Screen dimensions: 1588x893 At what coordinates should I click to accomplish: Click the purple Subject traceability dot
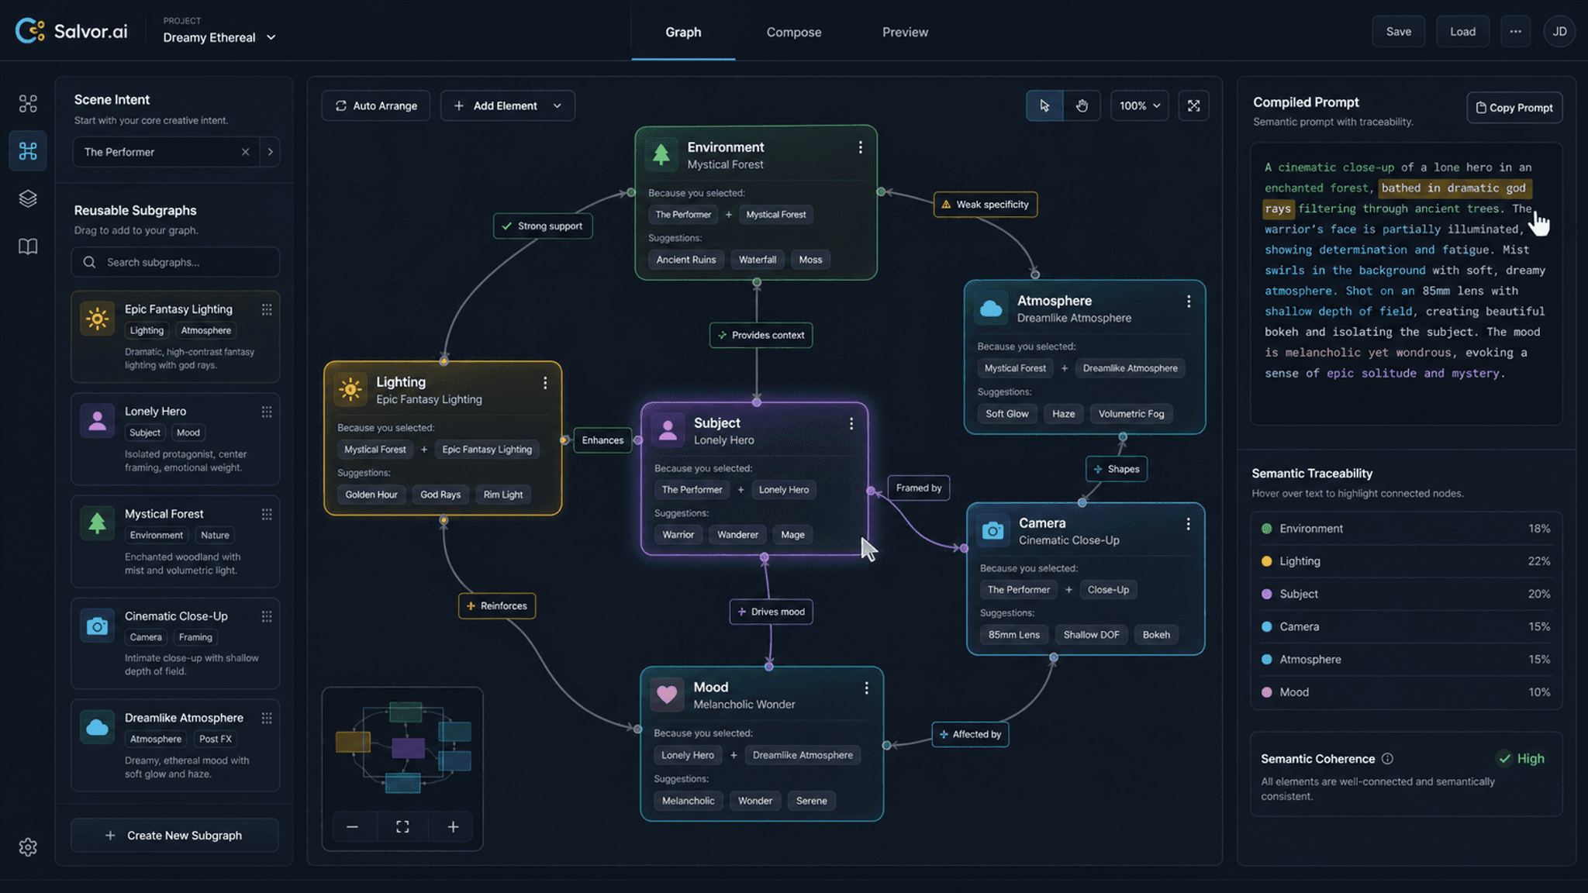pos(1267,594)
